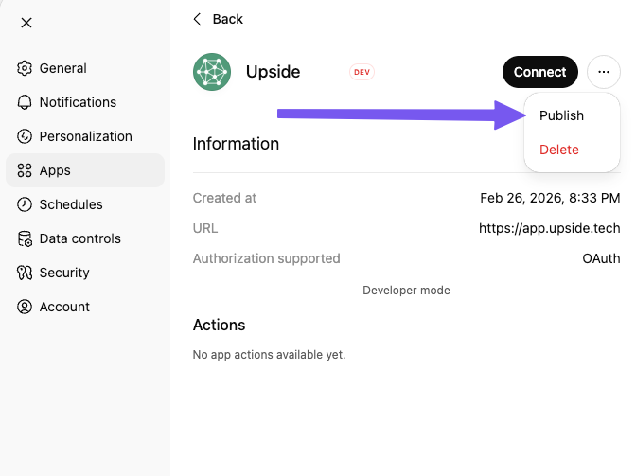The height and width of the screenshot is (476, 636).
Task: Open the Account tab
Action: [x=85, y=307]
